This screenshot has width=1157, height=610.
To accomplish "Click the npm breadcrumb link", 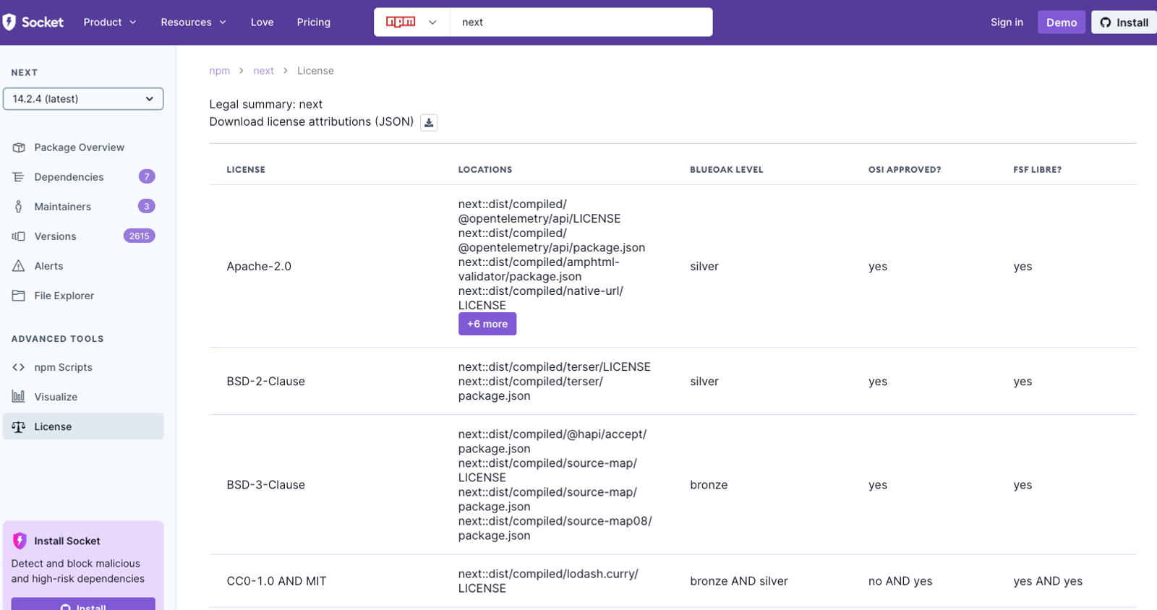I will (x=219, y=71).
